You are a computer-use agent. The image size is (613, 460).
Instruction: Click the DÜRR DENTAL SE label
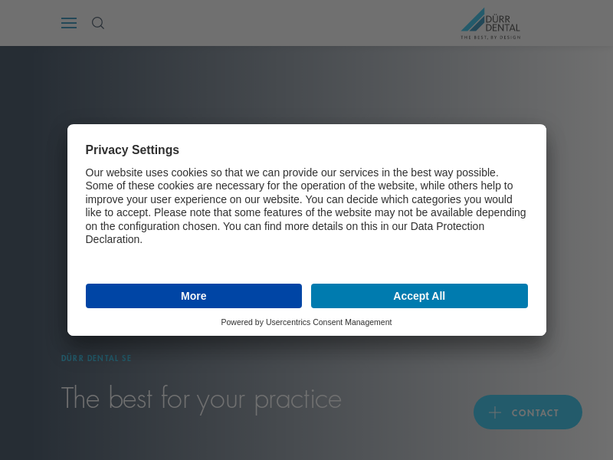pyautogui.click(x=97, y=358)
